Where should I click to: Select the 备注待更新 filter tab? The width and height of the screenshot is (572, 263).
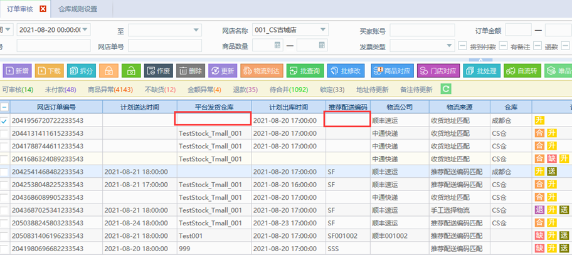(416, 90)
